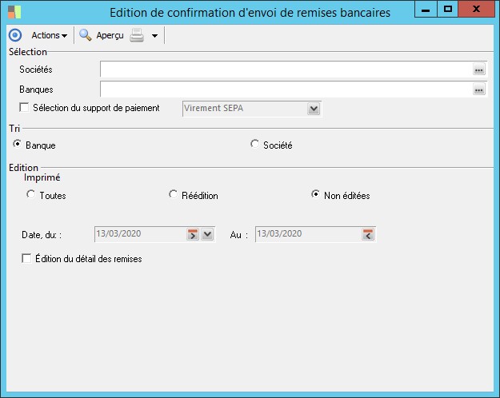Open the Sociétés lookup ellipsis button
This screenshot has width=500, height=398.
[x=478, y=70]
